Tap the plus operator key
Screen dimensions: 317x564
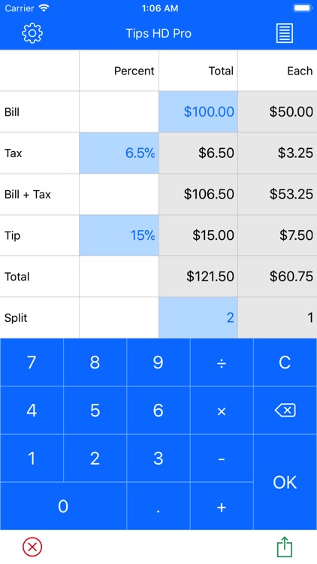point(222,506)
